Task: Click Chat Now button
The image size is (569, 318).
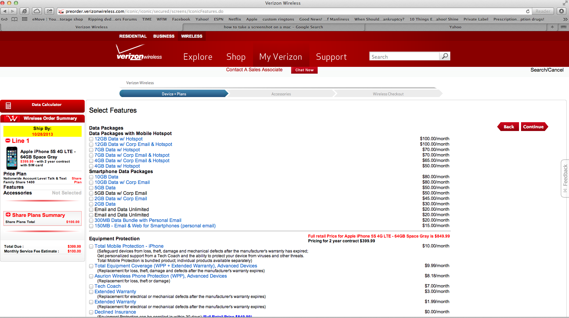Action: 304,70
